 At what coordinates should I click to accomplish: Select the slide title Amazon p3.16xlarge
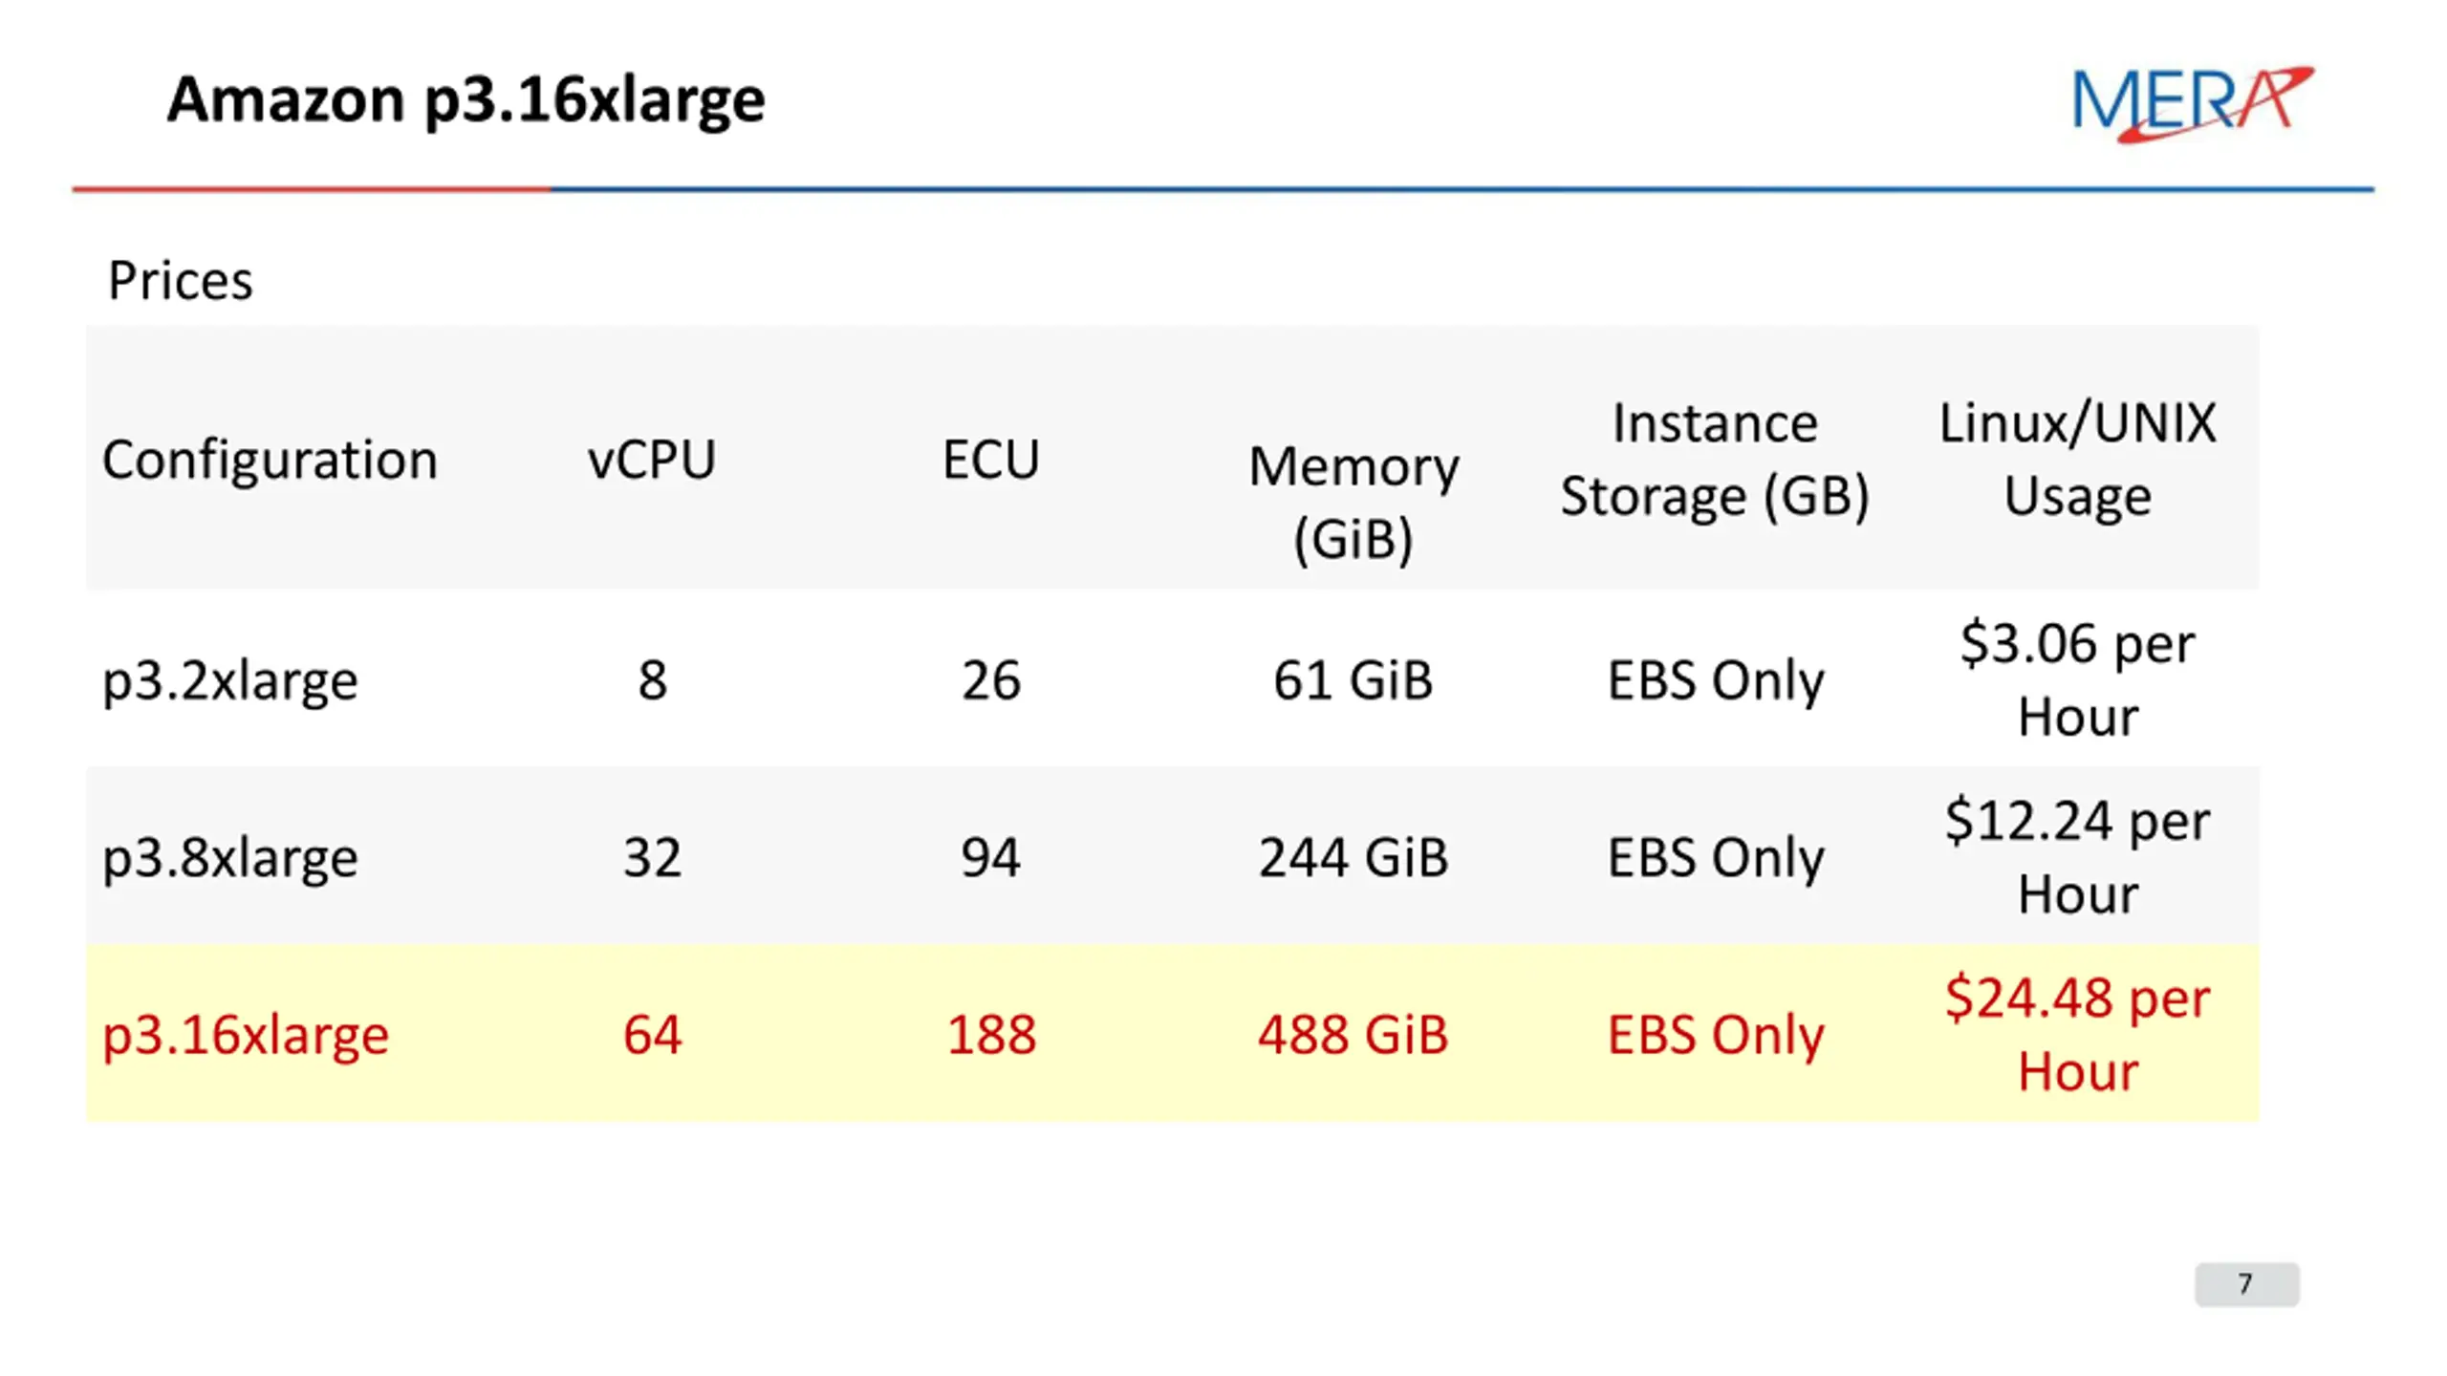[x=466, y=101]
